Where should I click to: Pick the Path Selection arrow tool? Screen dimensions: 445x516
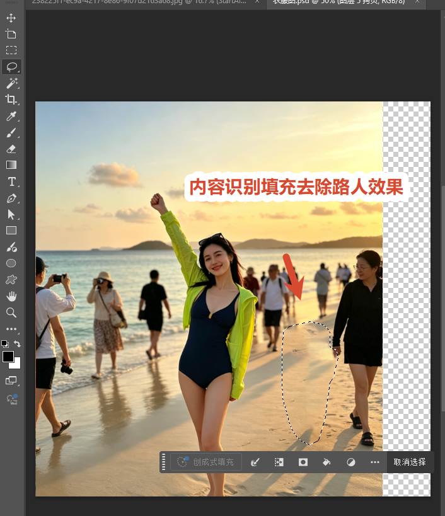click(x=11, y=215)
